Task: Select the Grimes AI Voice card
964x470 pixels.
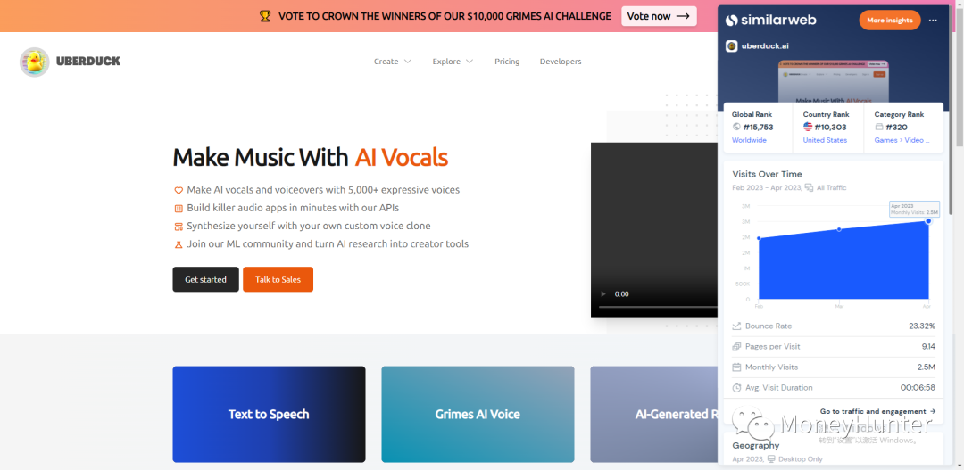Action: point(478,414)
